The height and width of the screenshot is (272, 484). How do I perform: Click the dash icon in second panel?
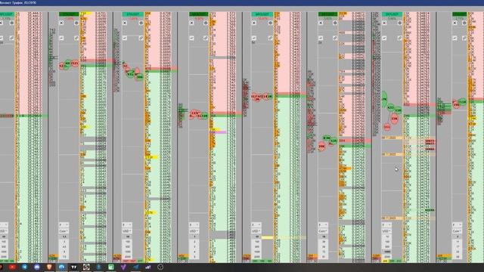(x=61, y=38)
